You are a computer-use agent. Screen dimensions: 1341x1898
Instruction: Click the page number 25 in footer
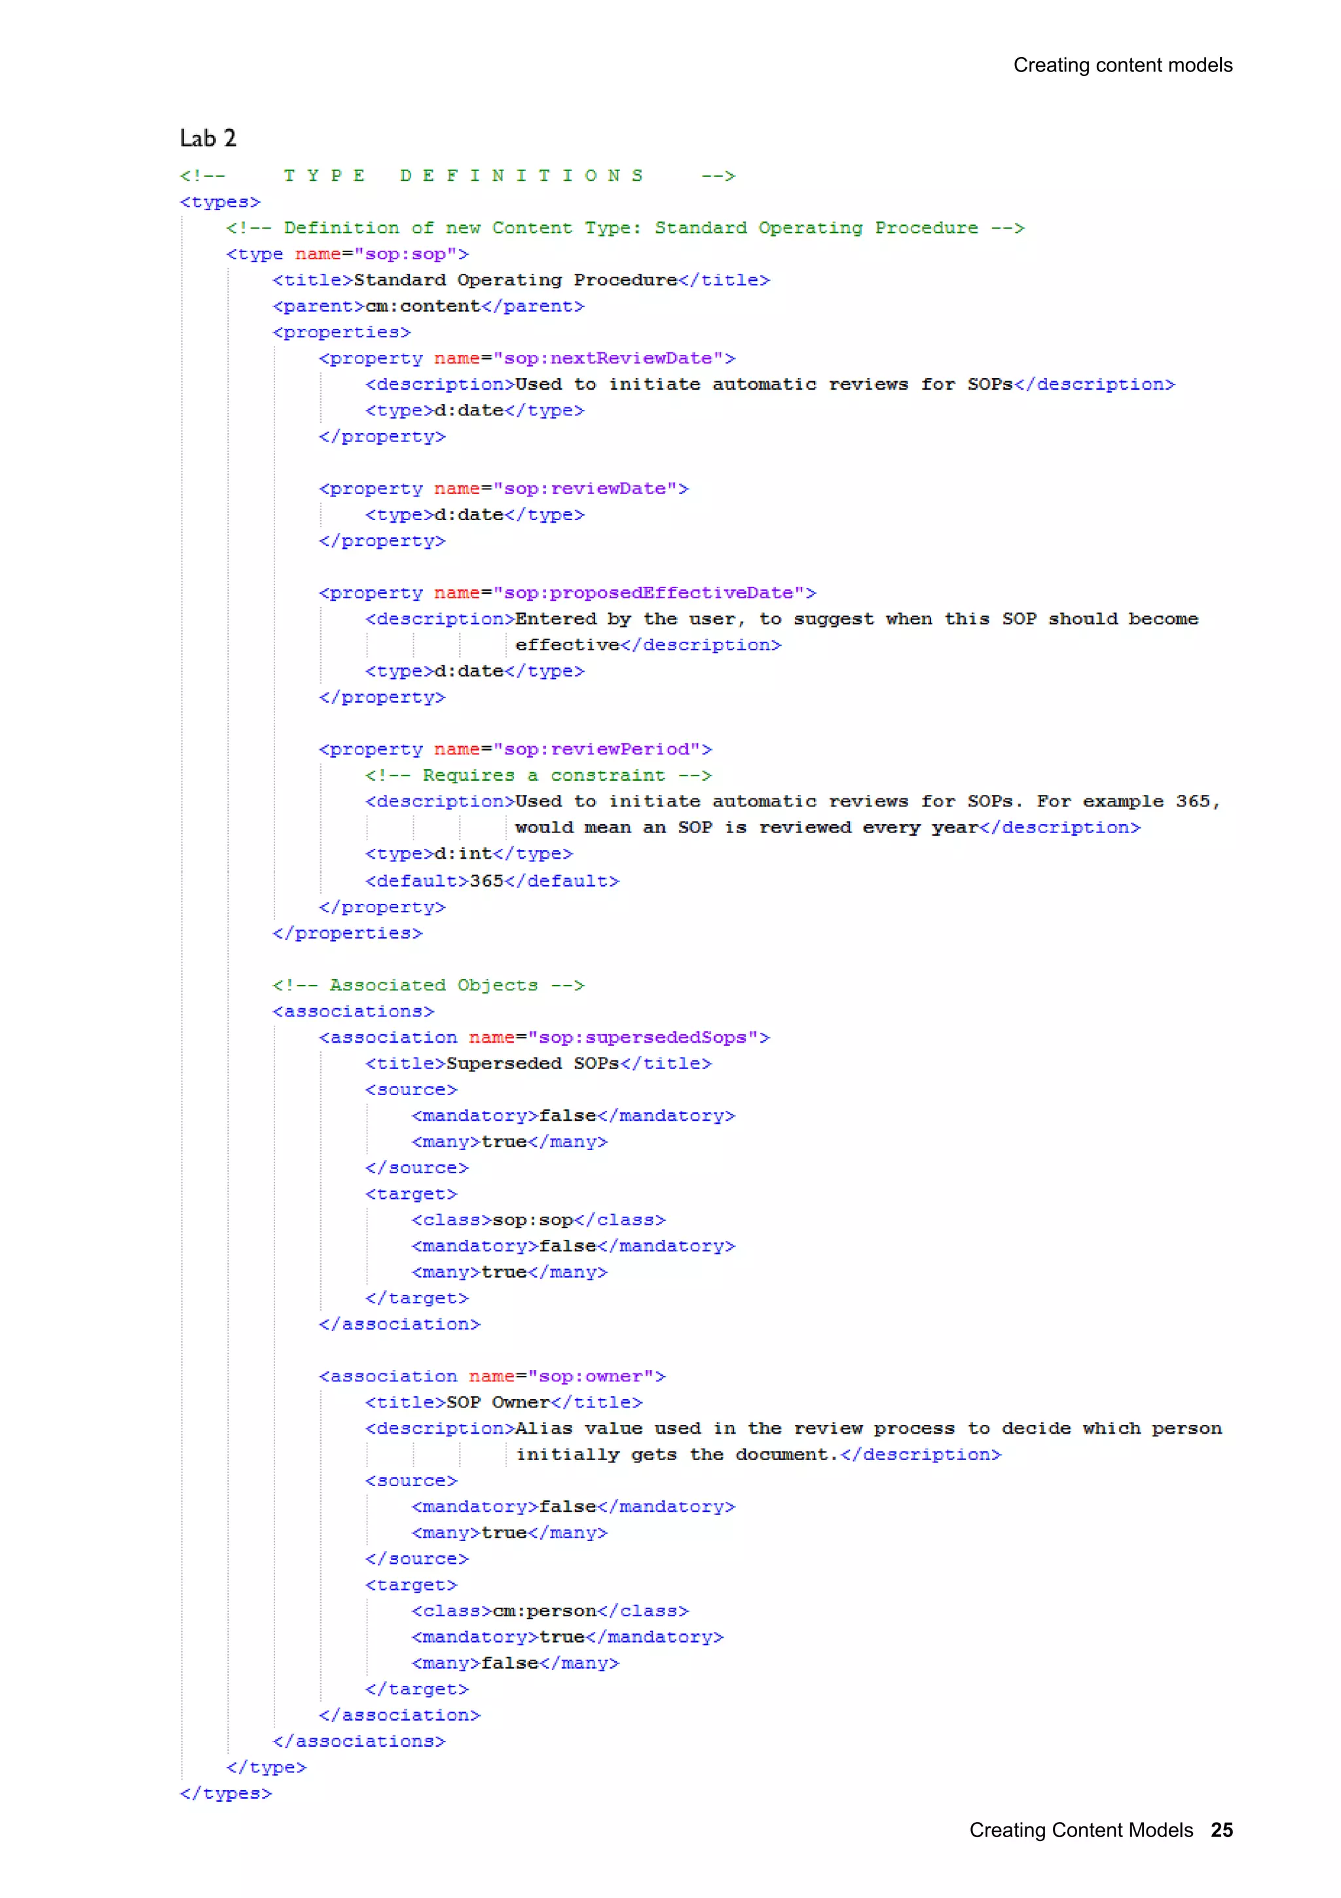tap(1221, 1829)
